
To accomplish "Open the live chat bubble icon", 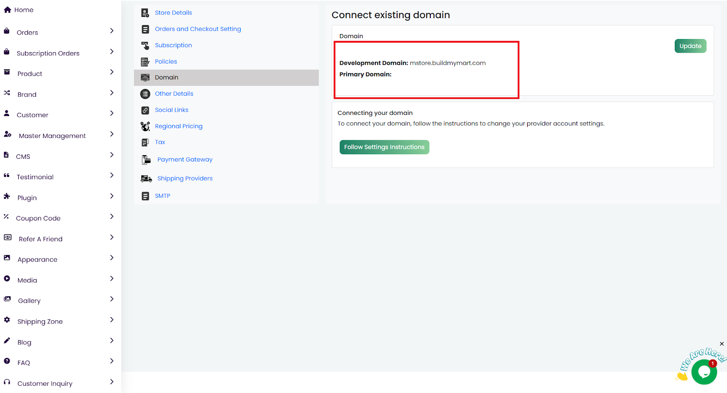I will pos(704,372).
